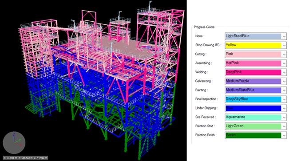Select the LightSteelBlue color swatch
The image size is (293, 161).
(x=253, y=36)
